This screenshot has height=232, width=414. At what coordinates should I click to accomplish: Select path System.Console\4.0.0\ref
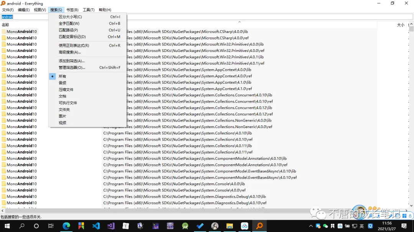(174, 190)
